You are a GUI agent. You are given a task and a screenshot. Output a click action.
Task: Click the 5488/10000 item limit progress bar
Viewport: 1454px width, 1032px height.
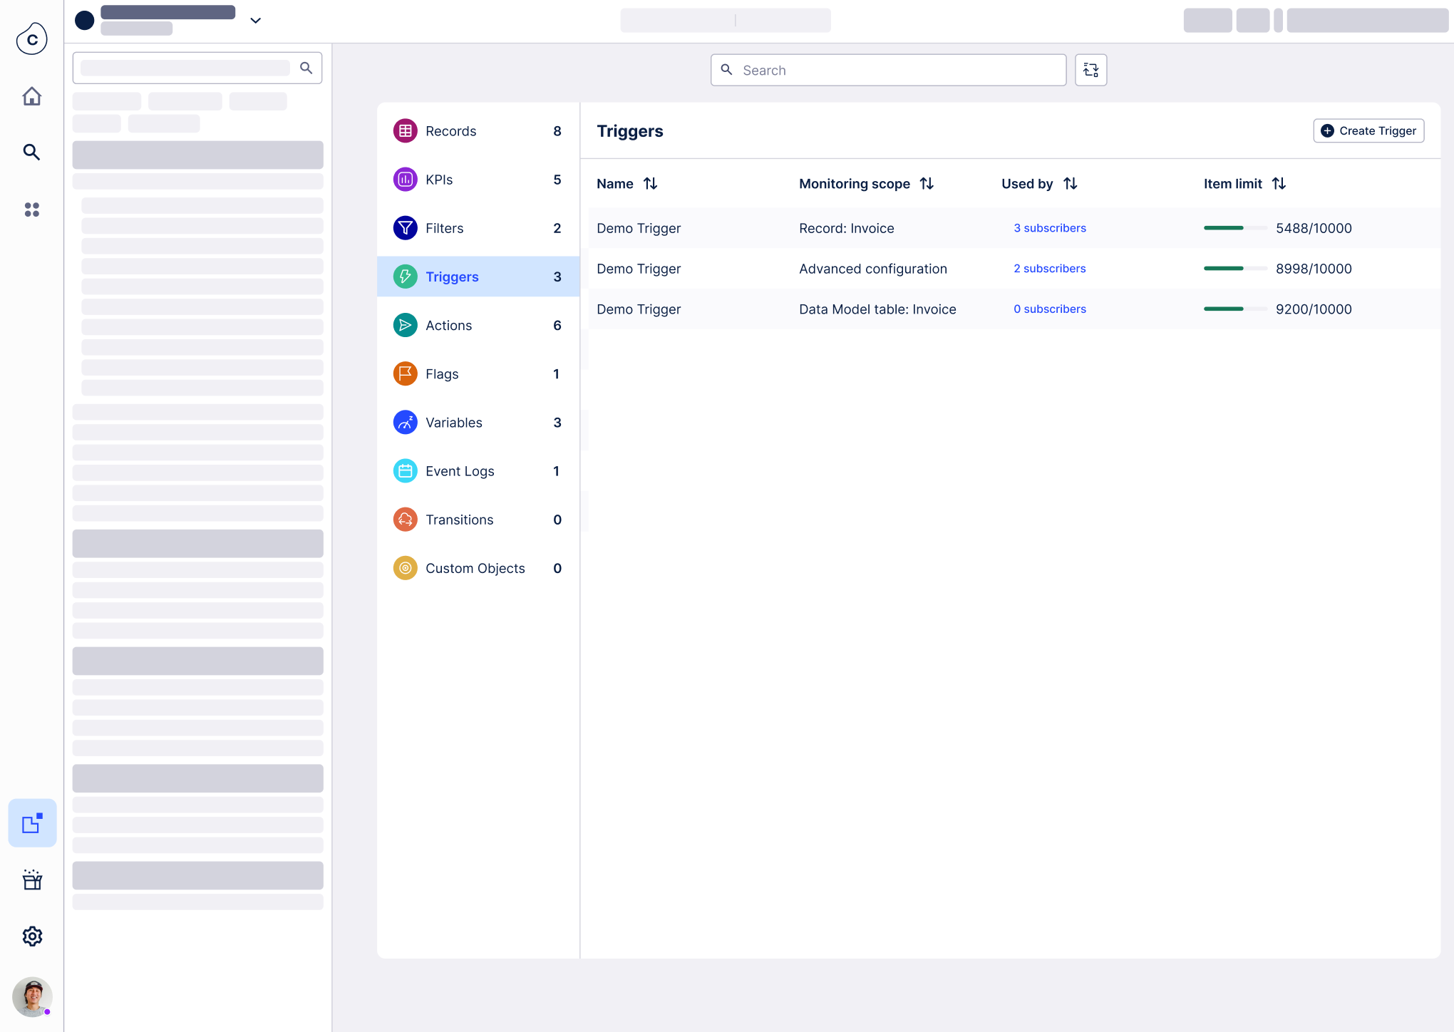pos(1236,228)
